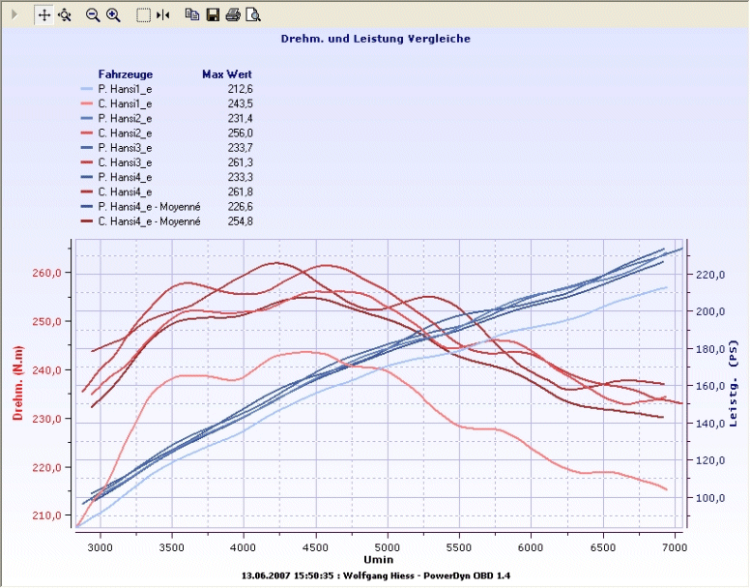Click the Max Wert legend column header

click(227, 73)
